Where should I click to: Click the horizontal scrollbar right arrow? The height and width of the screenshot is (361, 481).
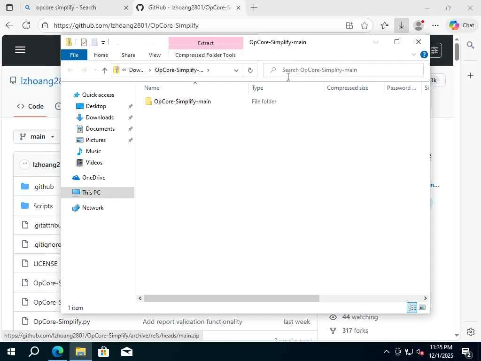pyautogui.click(x=425, y=298)
